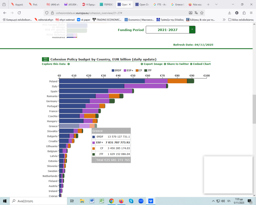Click the orange CF legend swatch
The image size is (256, 205).
click(x=137, y=70)
